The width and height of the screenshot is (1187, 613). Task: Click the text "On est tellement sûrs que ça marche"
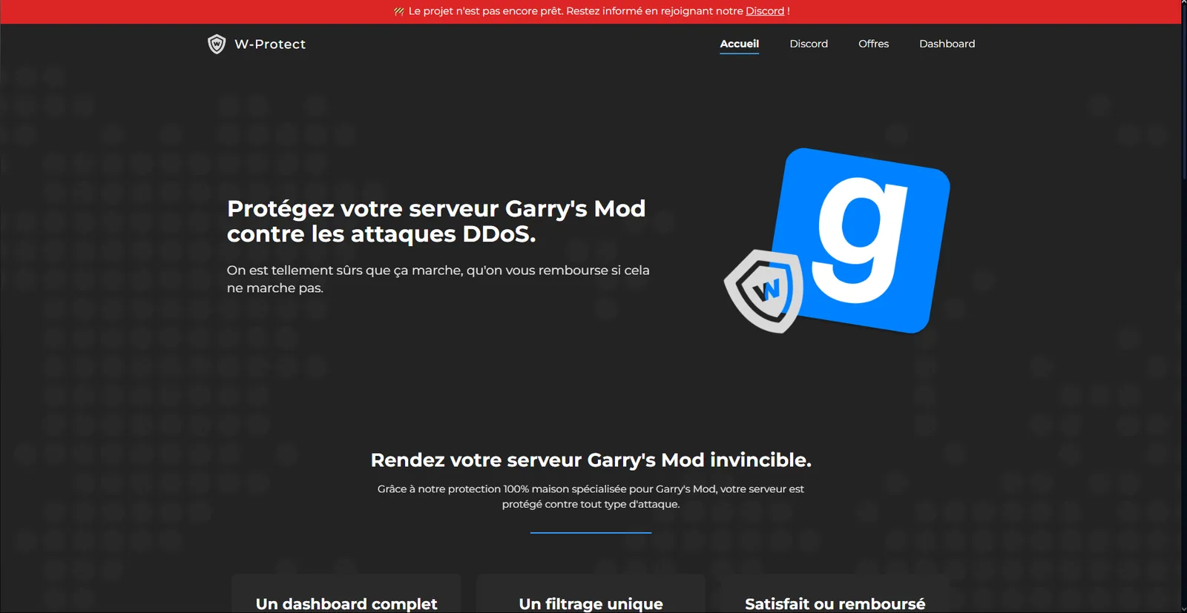(x=344, y=271)
